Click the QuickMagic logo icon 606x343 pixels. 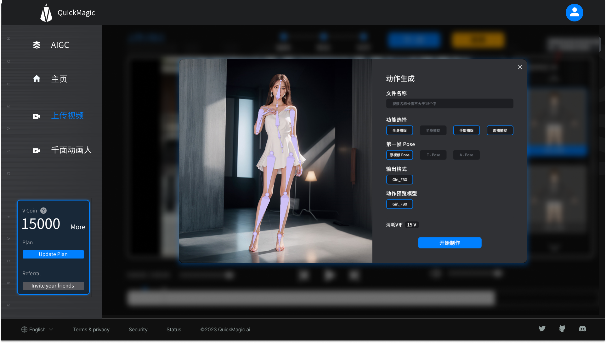[46, 13]
